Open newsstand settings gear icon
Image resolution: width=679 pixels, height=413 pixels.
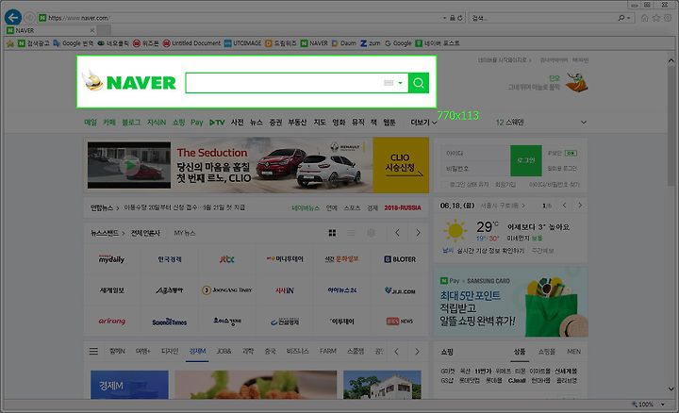click(372, 233)
